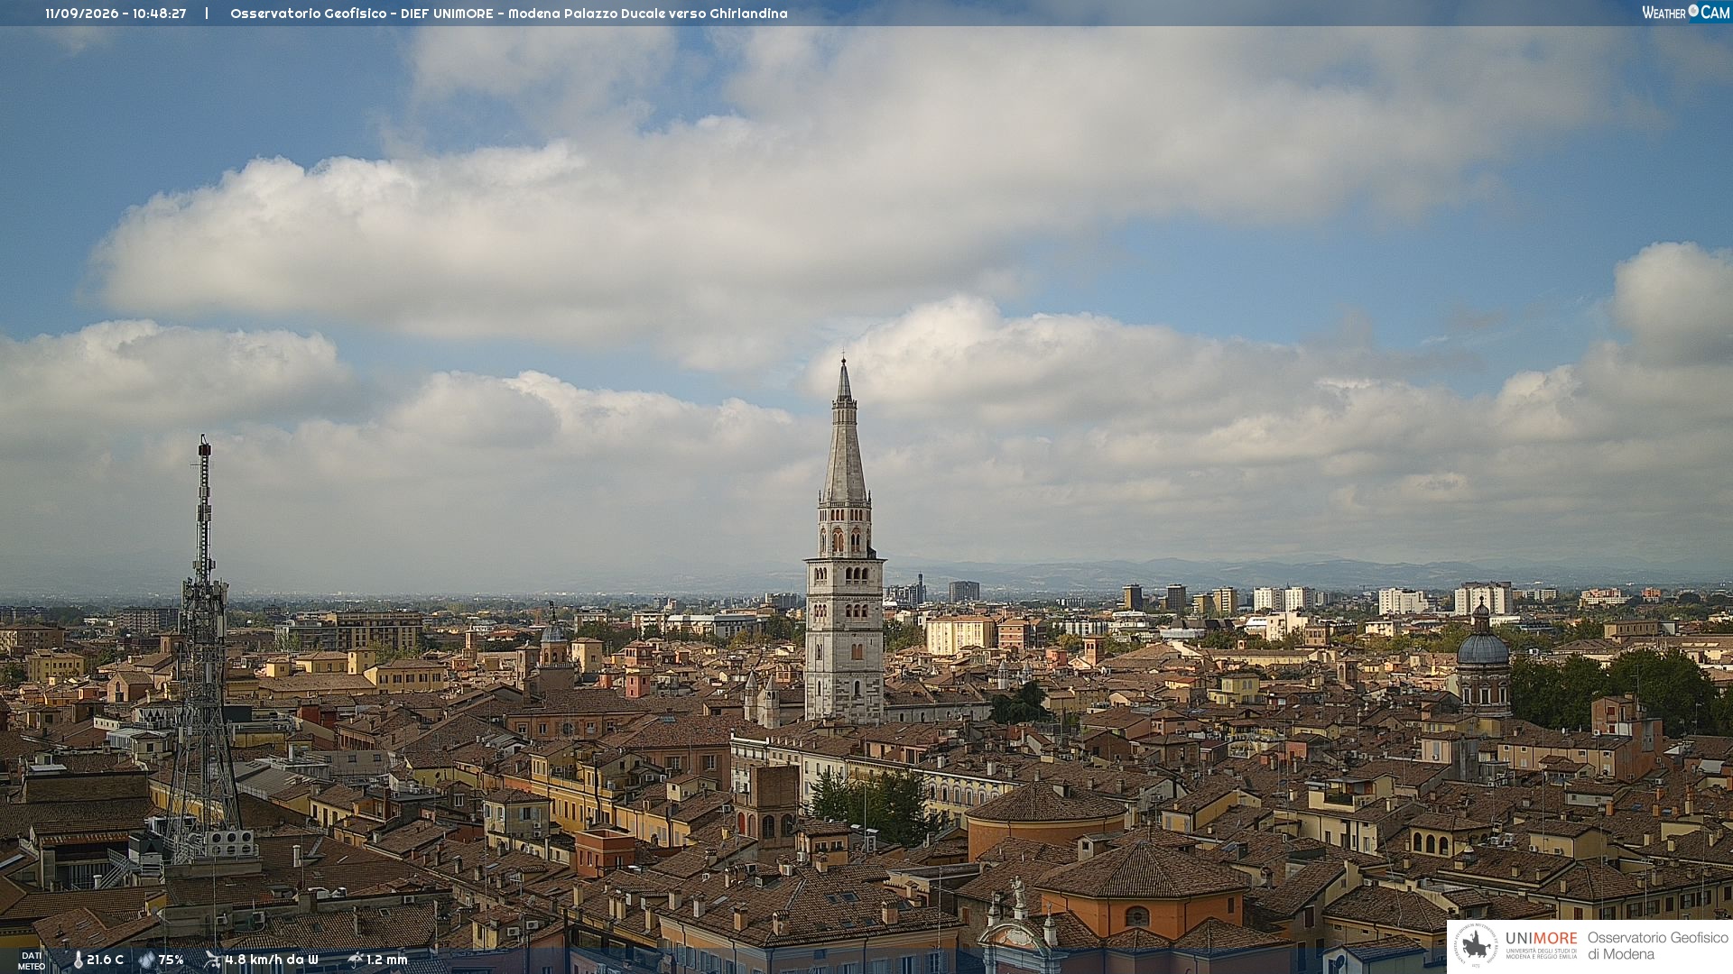Click the thermometer temperature icon
This screenshot has height=974, width=1733.
[78, 960]
